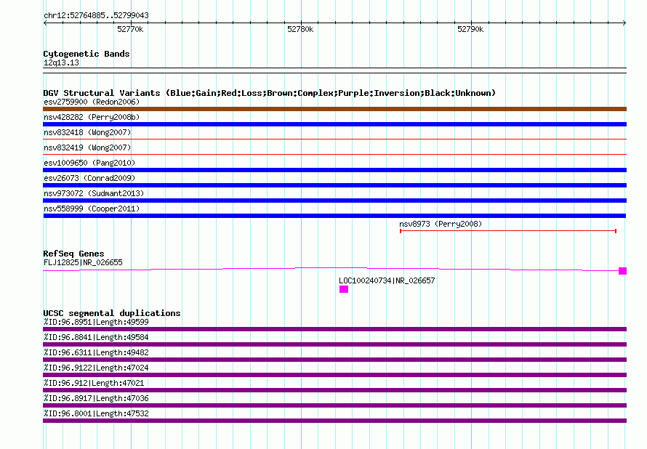
Task: Click the esv2759900 brown complex variant bar
Action: 334,109
